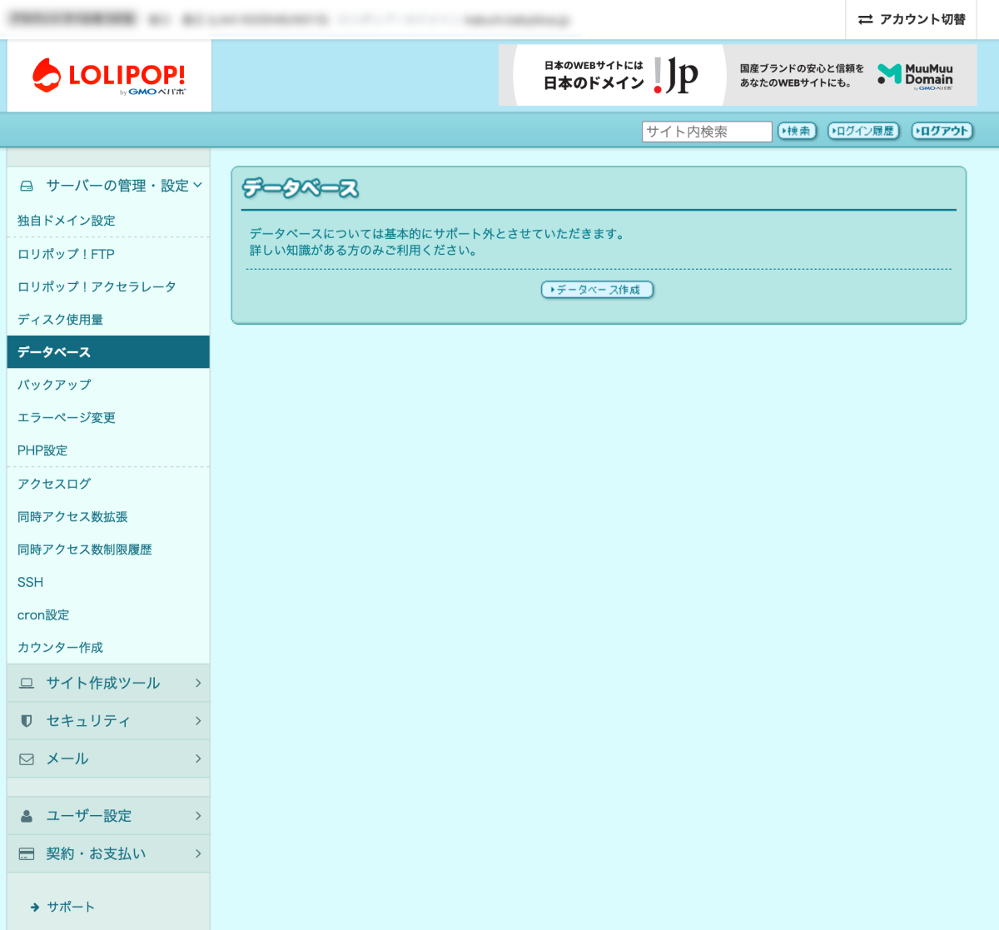Click the server icon beside サーバーの管理・設定
Viewport: 999px width, 930px height.
pyautogui.click(x=27, y=186)
